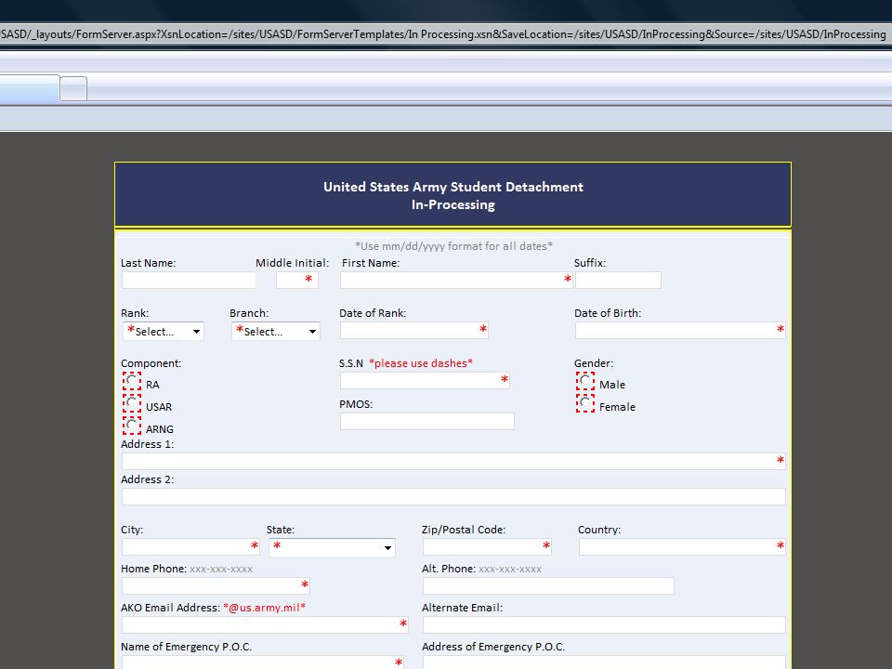Click the Alternate Email field
This screenshot has height=669, width=892.
pyautogui.click(x=604, y=624)
